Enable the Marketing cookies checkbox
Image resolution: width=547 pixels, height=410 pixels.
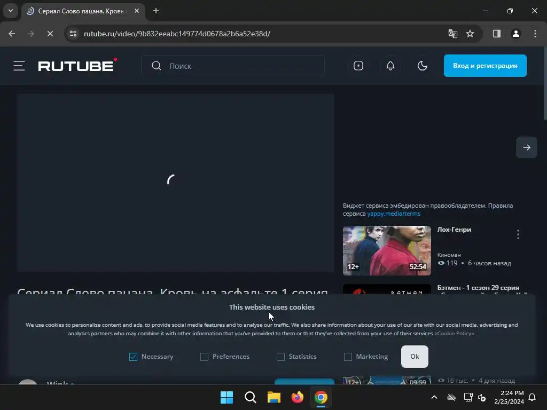tap(348, 357)
